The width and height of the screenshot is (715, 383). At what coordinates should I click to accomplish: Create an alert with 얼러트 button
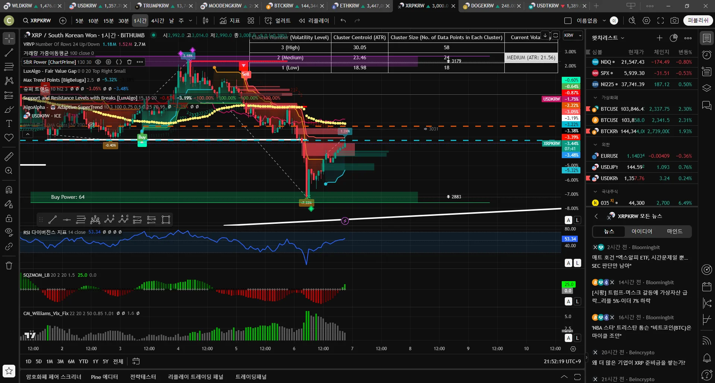277,21
